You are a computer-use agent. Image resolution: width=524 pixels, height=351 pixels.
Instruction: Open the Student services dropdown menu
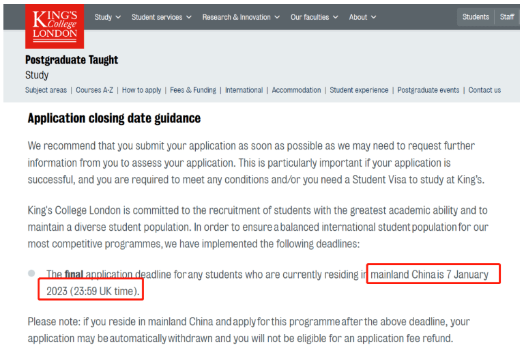162,17
